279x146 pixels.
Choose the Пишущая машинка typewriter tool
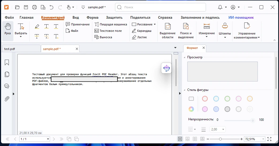(x=111, y=24)
